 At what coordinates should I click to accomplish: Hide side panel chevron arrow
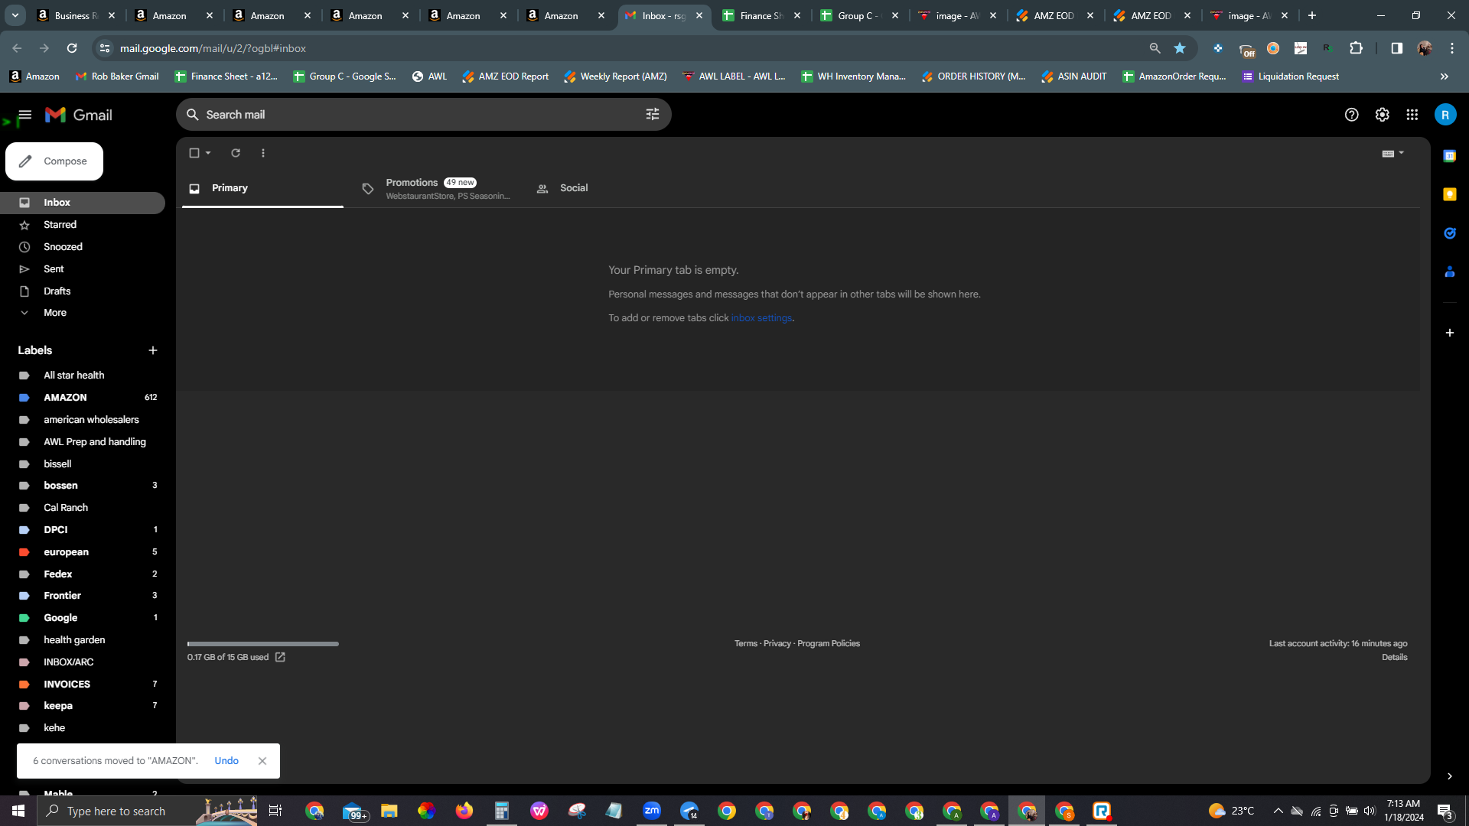tap(1450, 776)
